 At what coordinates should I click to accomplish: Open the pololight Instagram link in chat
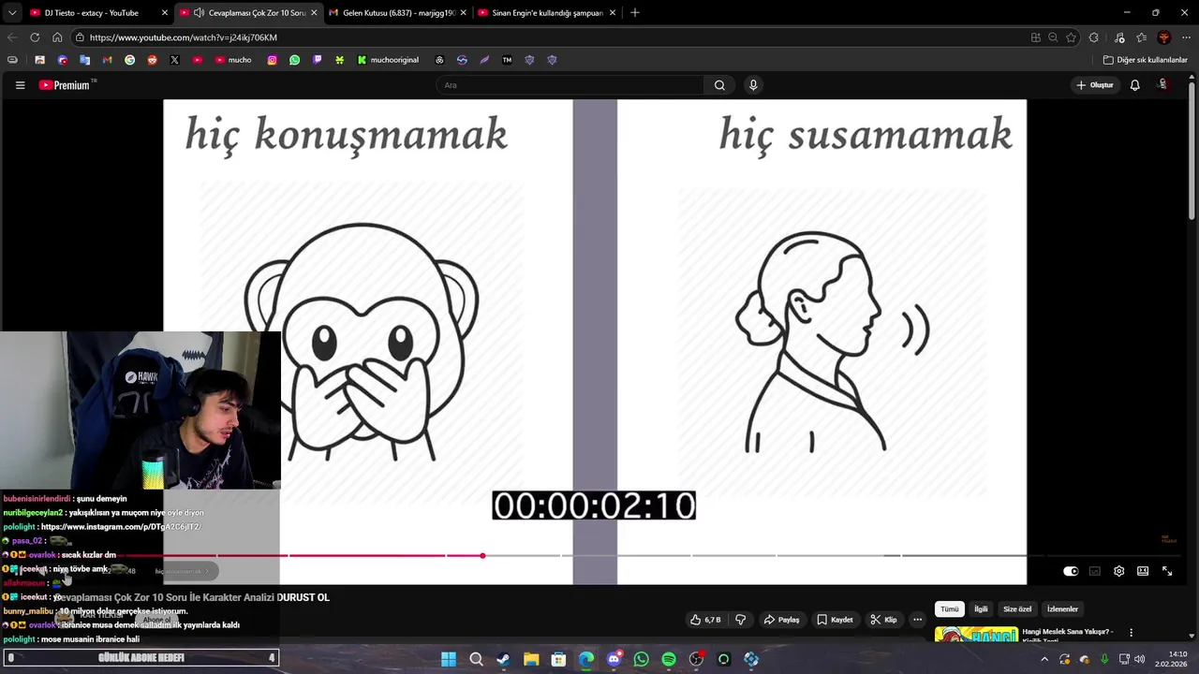(121, 527)
